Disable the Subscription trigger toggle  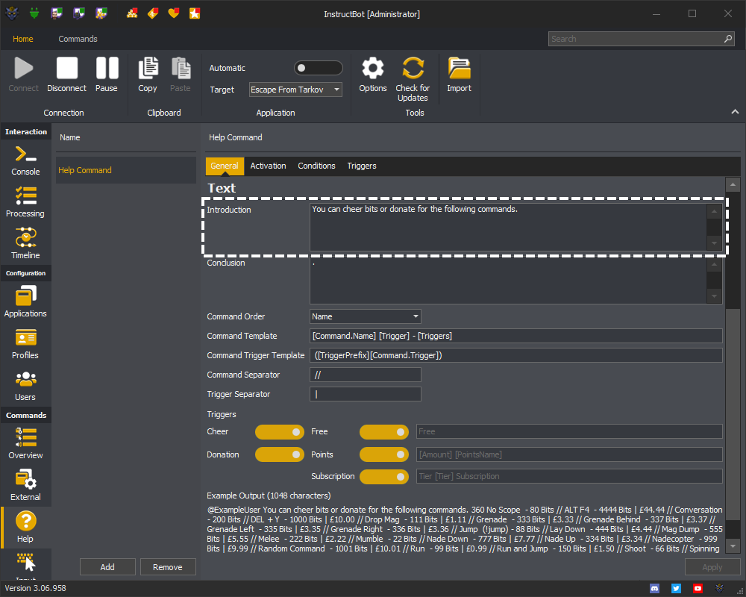tap(384, 477)
